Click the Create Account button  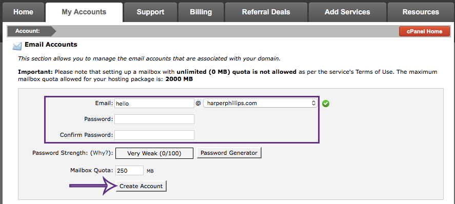[141, 186]
